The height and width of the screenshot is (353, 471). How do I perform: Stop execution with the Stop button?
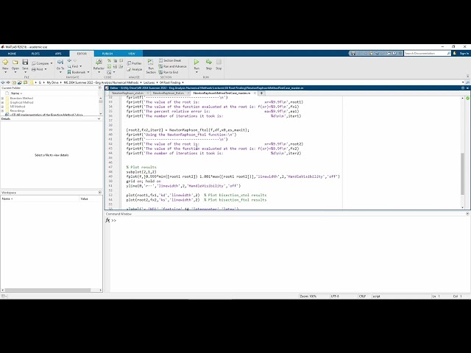pyautogui.click(x=219, y=64)
